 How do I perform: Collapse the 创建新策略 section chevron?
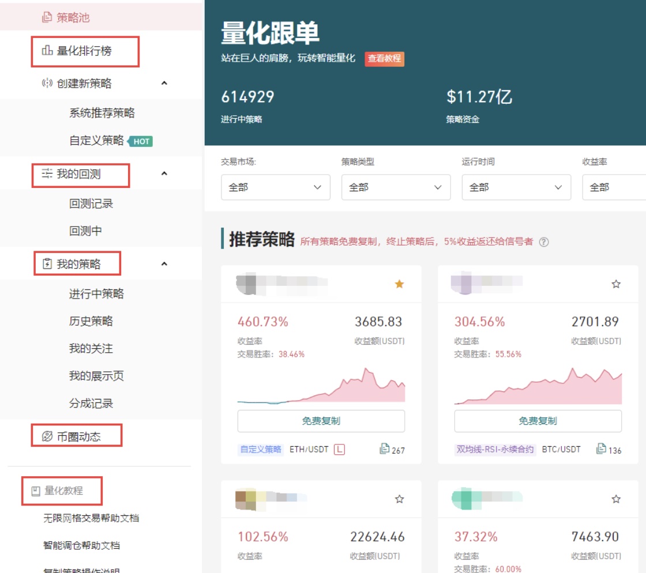click(164, 84)
